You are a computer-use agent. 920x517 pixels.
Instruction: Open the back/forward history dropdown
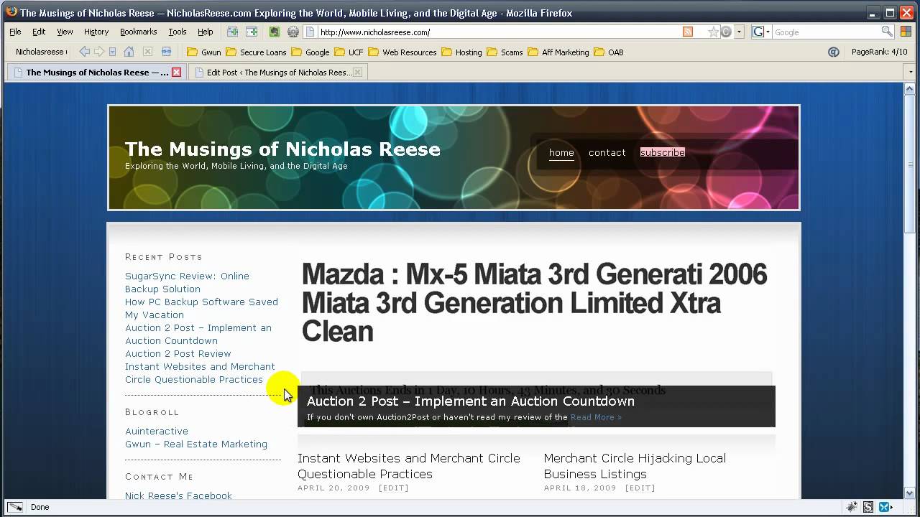pyautogui.click(x=113, y=52)
